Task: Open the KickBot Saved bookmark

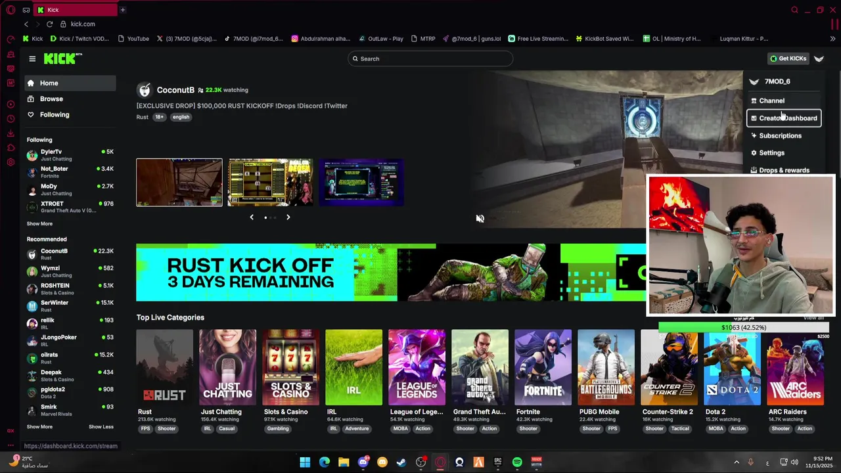Action: click(604, 39)
